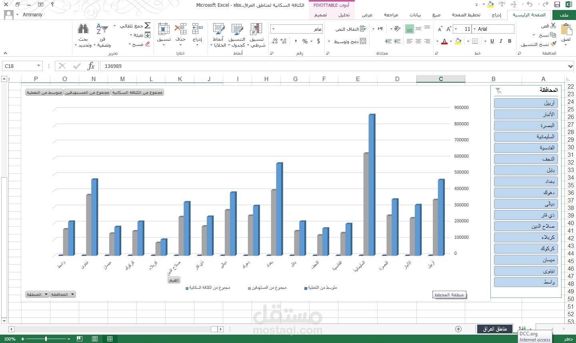
Task: Click the cell borders icon
Action: tap(475, 41)
